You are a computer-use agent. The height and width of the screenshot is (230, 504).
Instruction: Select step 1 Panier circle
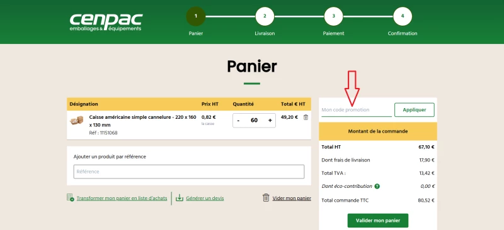[x=195, y=16]
